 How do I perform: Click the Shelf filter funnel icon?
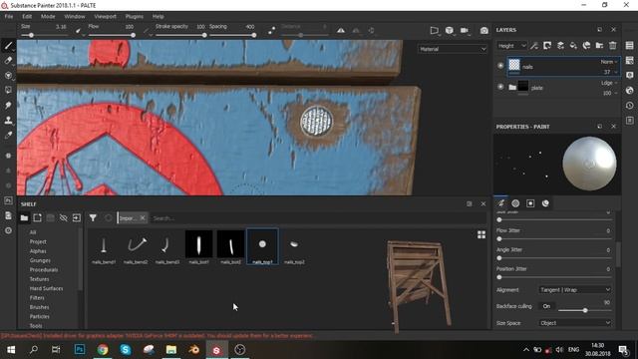(x=93, y=218)
